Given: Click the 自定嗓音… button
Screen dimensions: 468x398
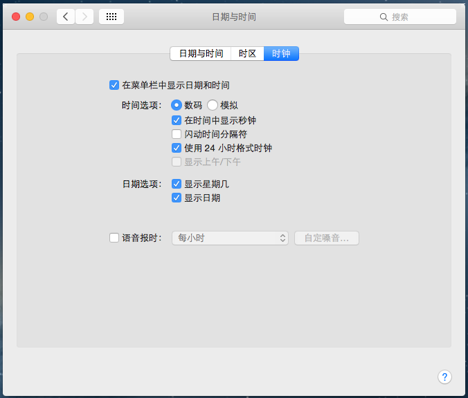Looking at the screenshot, I should (x=327, y=238).
